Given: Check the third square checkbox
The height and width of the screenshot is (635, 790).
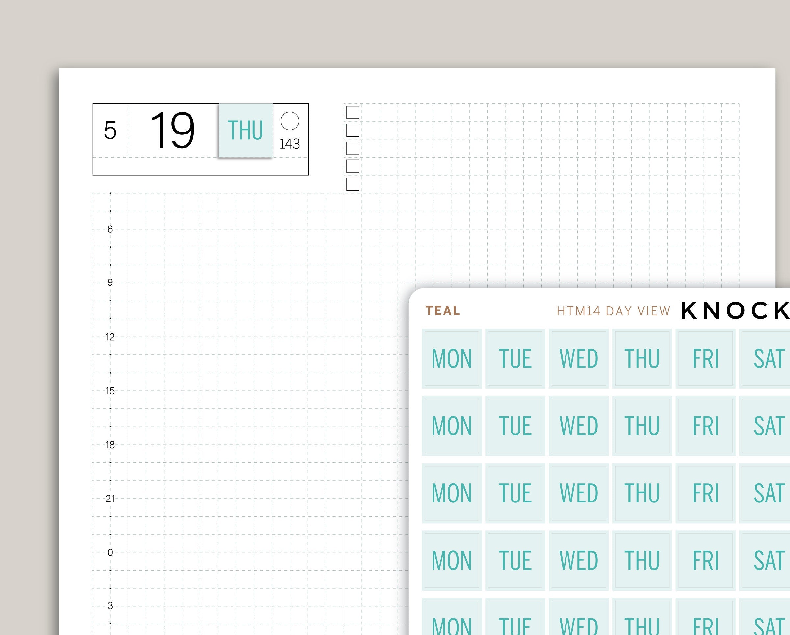Looking at the screenshot, I should pyautogui.click(x=353, y=148).
